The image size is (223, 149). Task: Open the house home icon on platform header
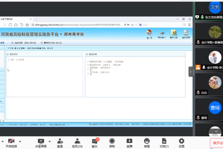(149, 34)
